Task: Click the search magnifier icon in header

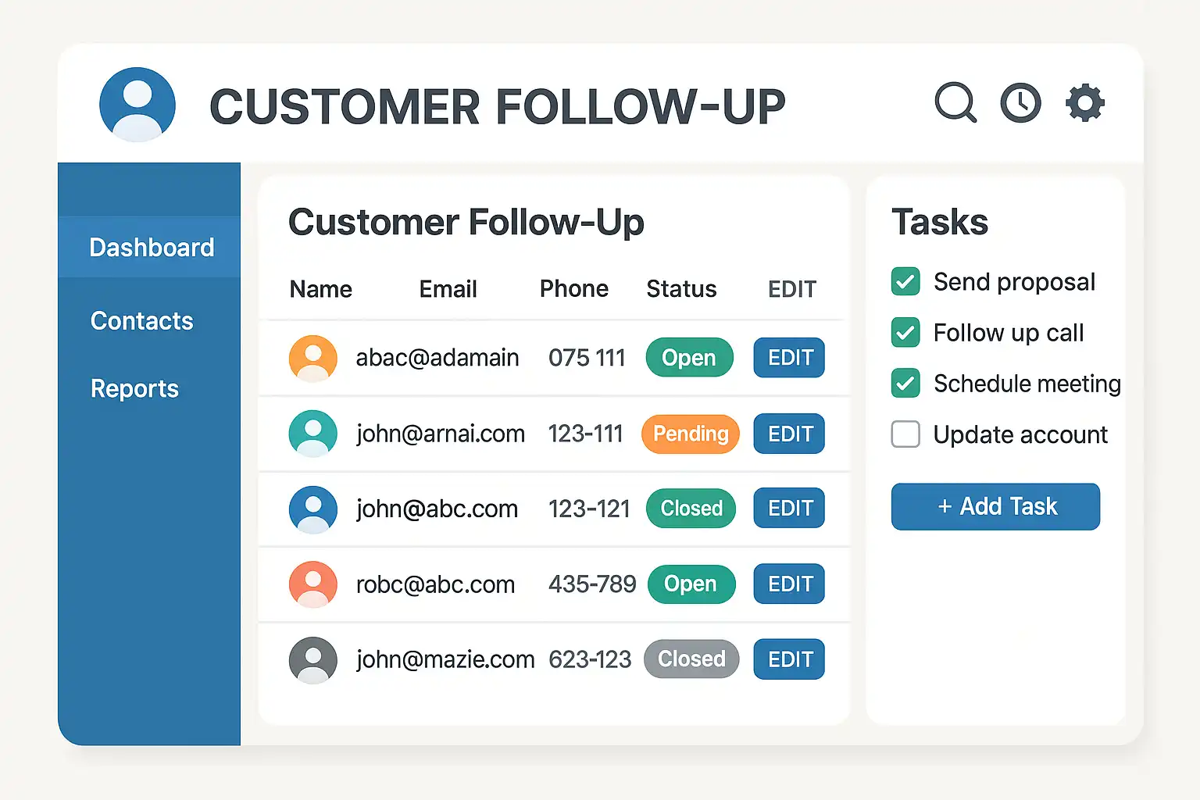Action: click(955, 102)
